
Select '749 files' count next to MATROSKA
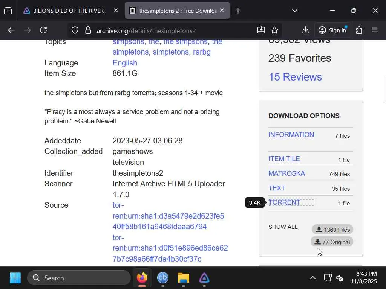pyautogui.click(x=339, y=174)
